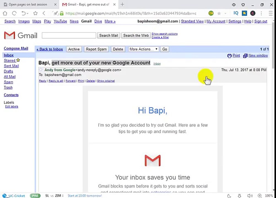Click the rocket speed icon in address bar
Image resolution: width=276 pixels, height=198 pixels.
[56, 13]
